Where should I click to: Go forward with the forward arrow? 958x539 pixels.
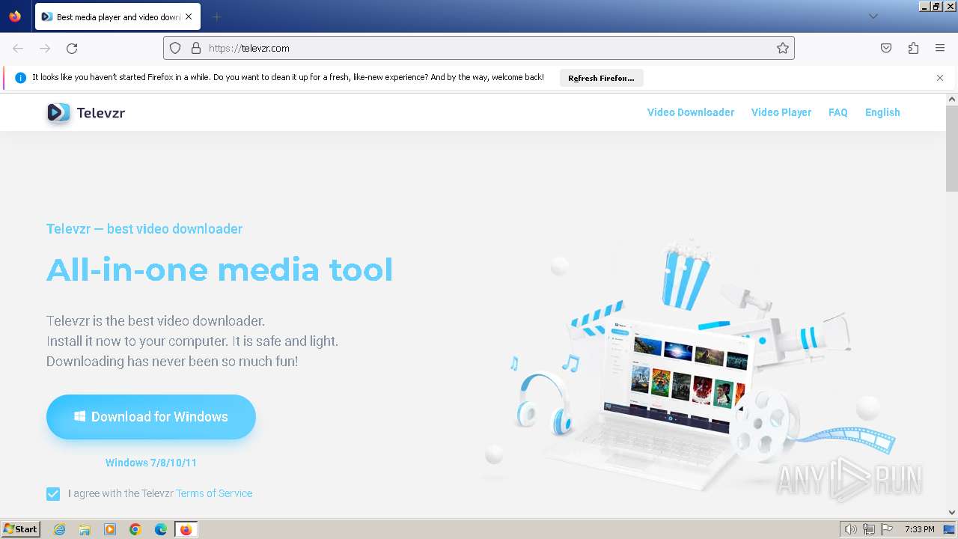click(45, 48)
